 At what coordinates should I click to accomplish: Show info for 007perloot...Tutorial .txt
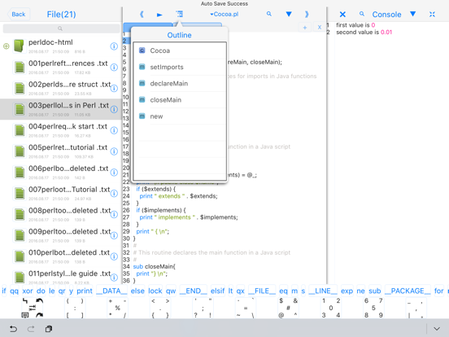click(114, 194)
